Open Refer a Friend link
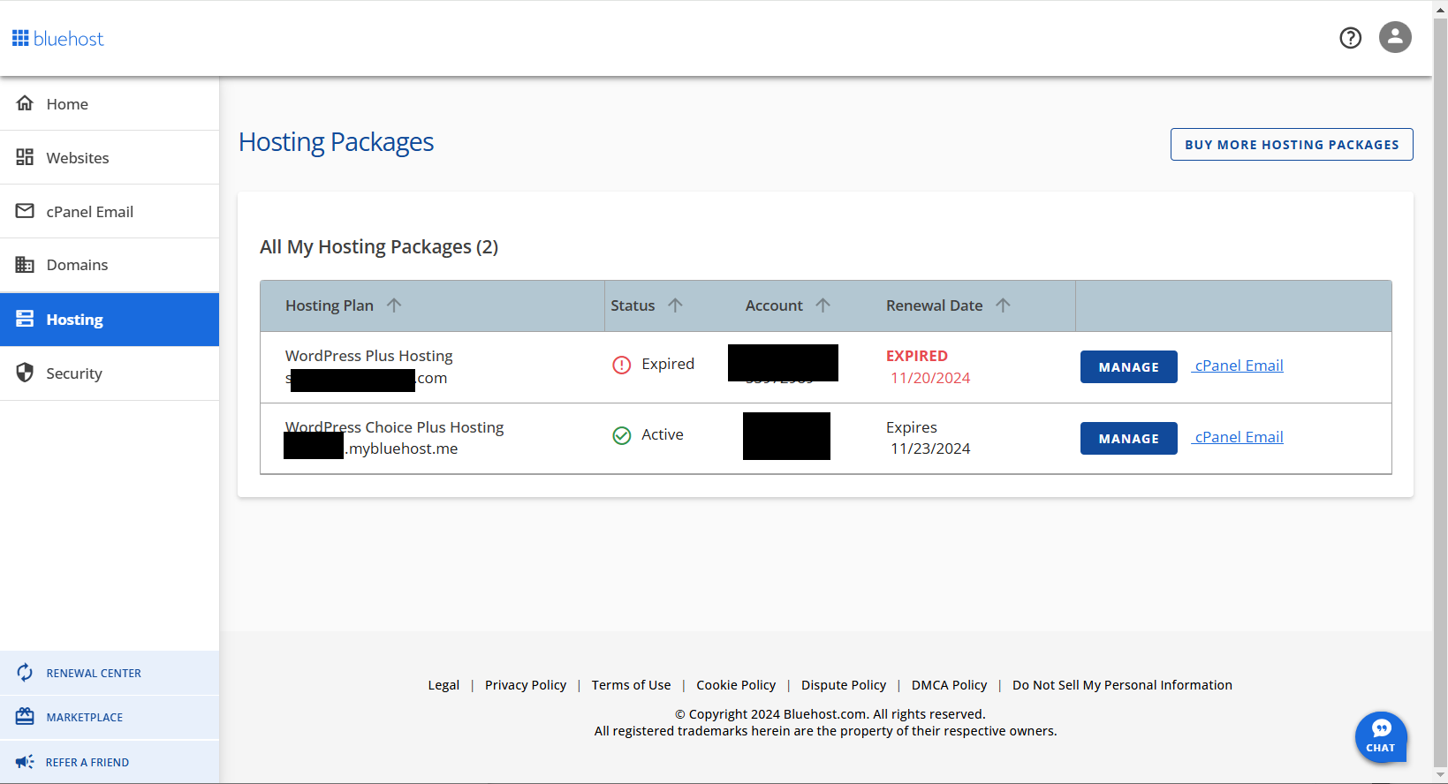The height and width of the screenshot is (784, 1448). point(110,762)
